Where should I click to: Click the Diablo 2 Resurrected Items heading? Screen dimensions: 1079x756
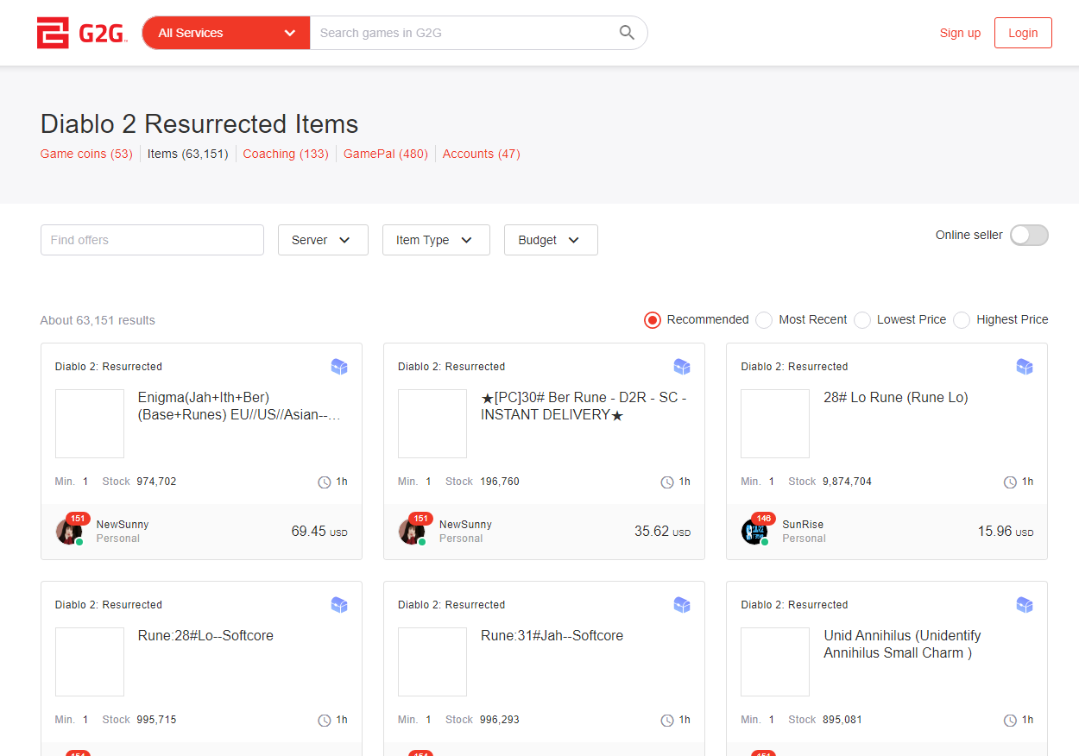199,124
